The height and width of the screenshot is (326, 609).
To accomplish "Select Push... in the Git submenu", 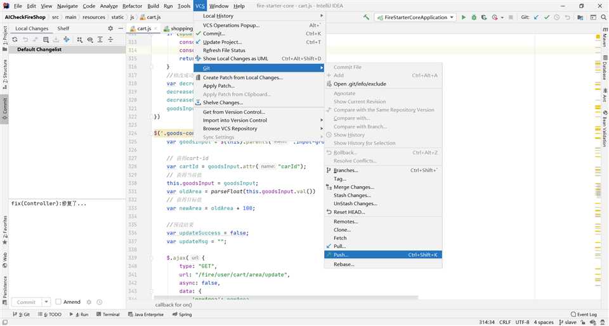I will point(383,254).
